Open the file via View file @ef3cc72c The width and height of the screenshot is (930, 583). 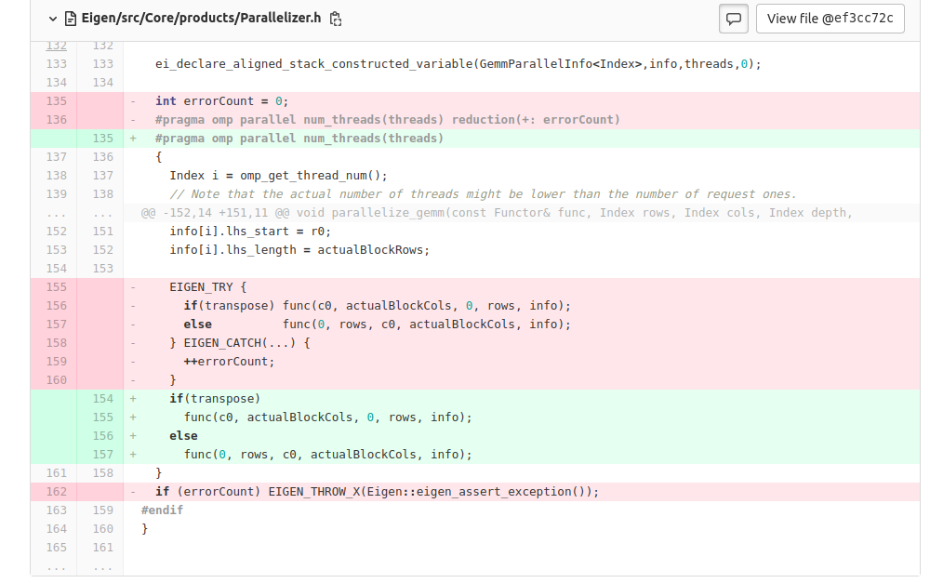tap(830, 18)
